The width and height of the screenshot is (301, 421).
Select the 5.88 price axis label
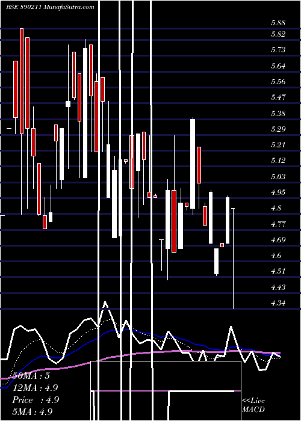point(278,23)
